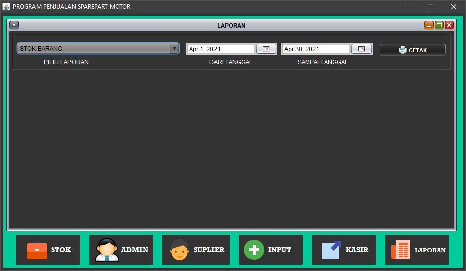This screenshot has height=271, width=466.
Task: Minimize the LAPORAN internal window
Action: tap(429, 25)
